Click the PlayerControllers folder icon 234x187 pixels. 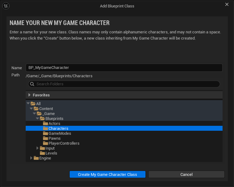click(45, 143)
